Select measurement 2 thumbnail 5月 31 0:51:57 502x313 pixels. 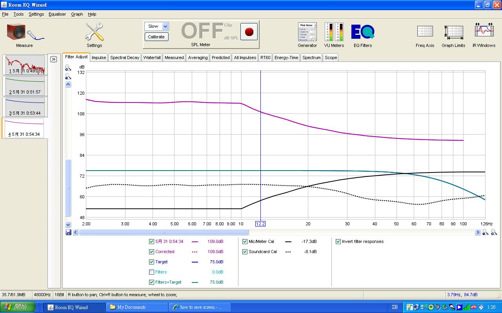(x=25, y=86)
